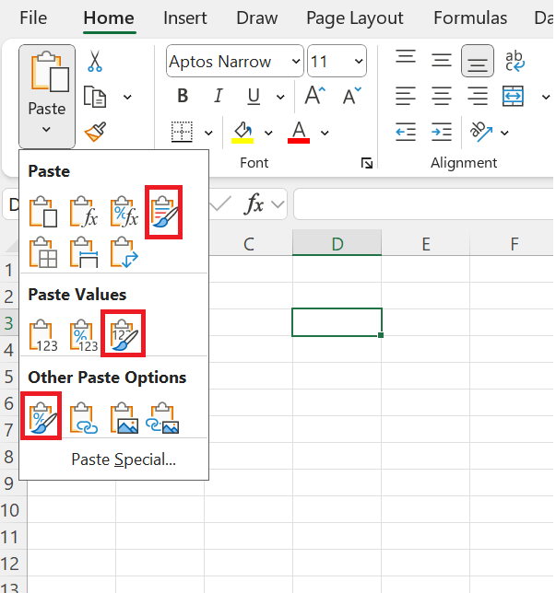Viewport: 556px width, 593px height.
Task: Choose paste Formatting only option
Action: 42,417
